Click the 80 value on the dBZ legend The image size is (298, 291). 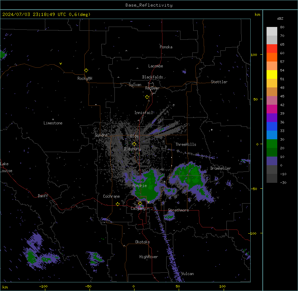(282, 27)
